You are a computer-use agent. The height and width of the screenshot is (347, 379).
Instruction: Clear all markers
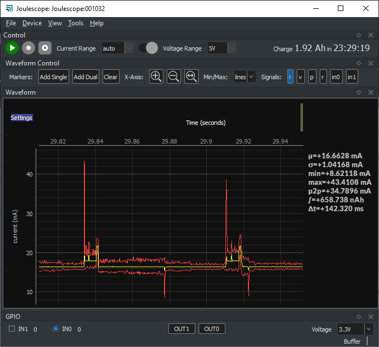[111, 76]
